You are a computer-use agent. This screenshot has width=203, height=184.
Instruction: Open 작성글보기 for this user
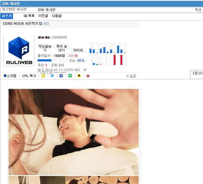click(44, 48)
